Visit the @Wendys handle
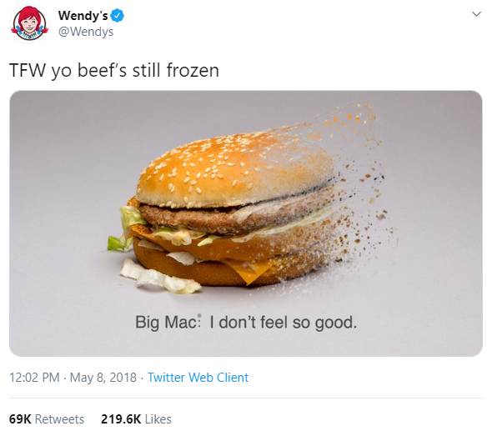This screenshot has width=492, height=436. (x=86, y=32)
